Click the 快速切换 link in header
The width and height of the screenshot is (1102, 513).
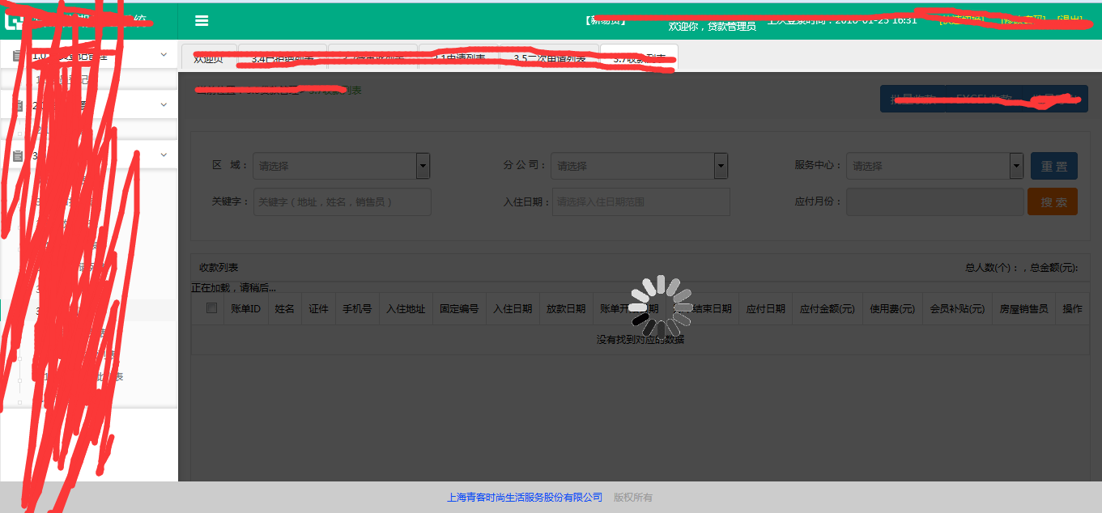click(x=962, y=19)
